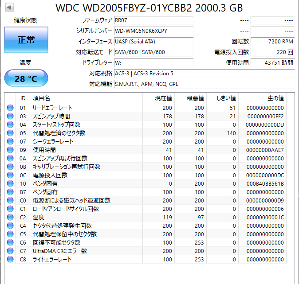Click status icon for 01 リードエラーレート
The height and width of the screenshot is (284, 299).
[10, 108]
